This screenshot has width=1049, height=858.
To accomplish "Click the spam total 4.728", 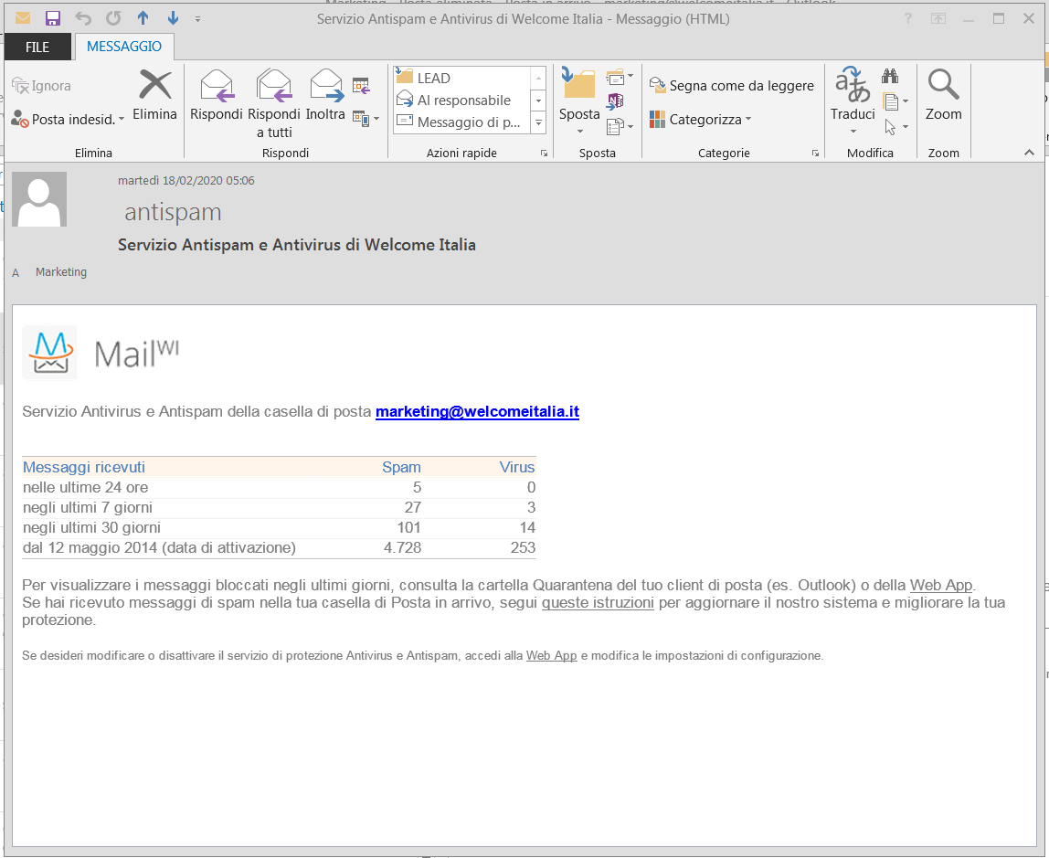I will point(403,547).
